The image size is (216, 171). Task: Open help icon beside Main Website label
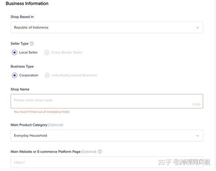100,152
